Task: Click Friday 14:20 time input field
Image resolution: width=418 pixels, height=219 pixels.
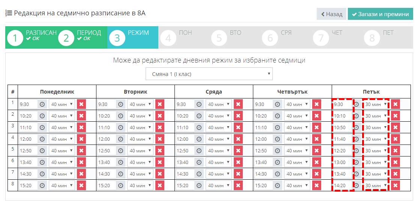Action: click(342, 186)
